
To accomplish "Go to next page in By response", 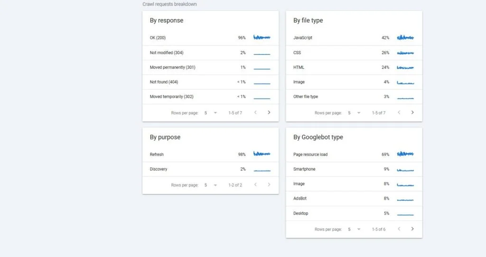I will (x=269, y=112).
